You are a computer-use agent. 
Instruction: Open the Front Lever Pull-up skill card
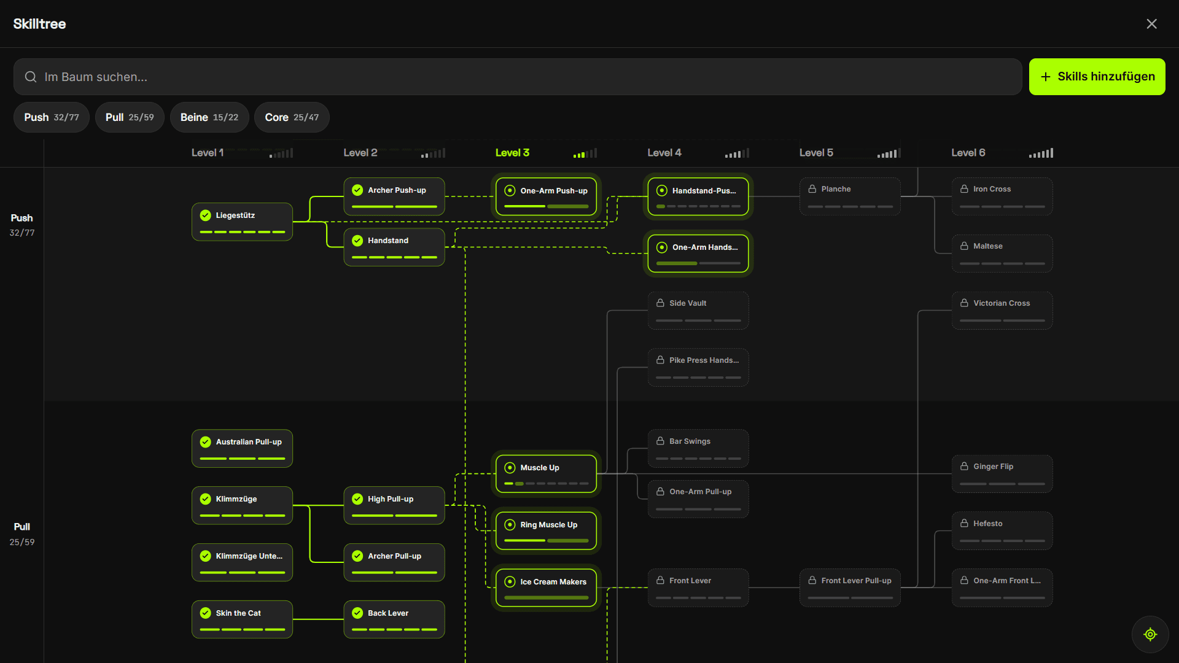click(x=850, y=587)
